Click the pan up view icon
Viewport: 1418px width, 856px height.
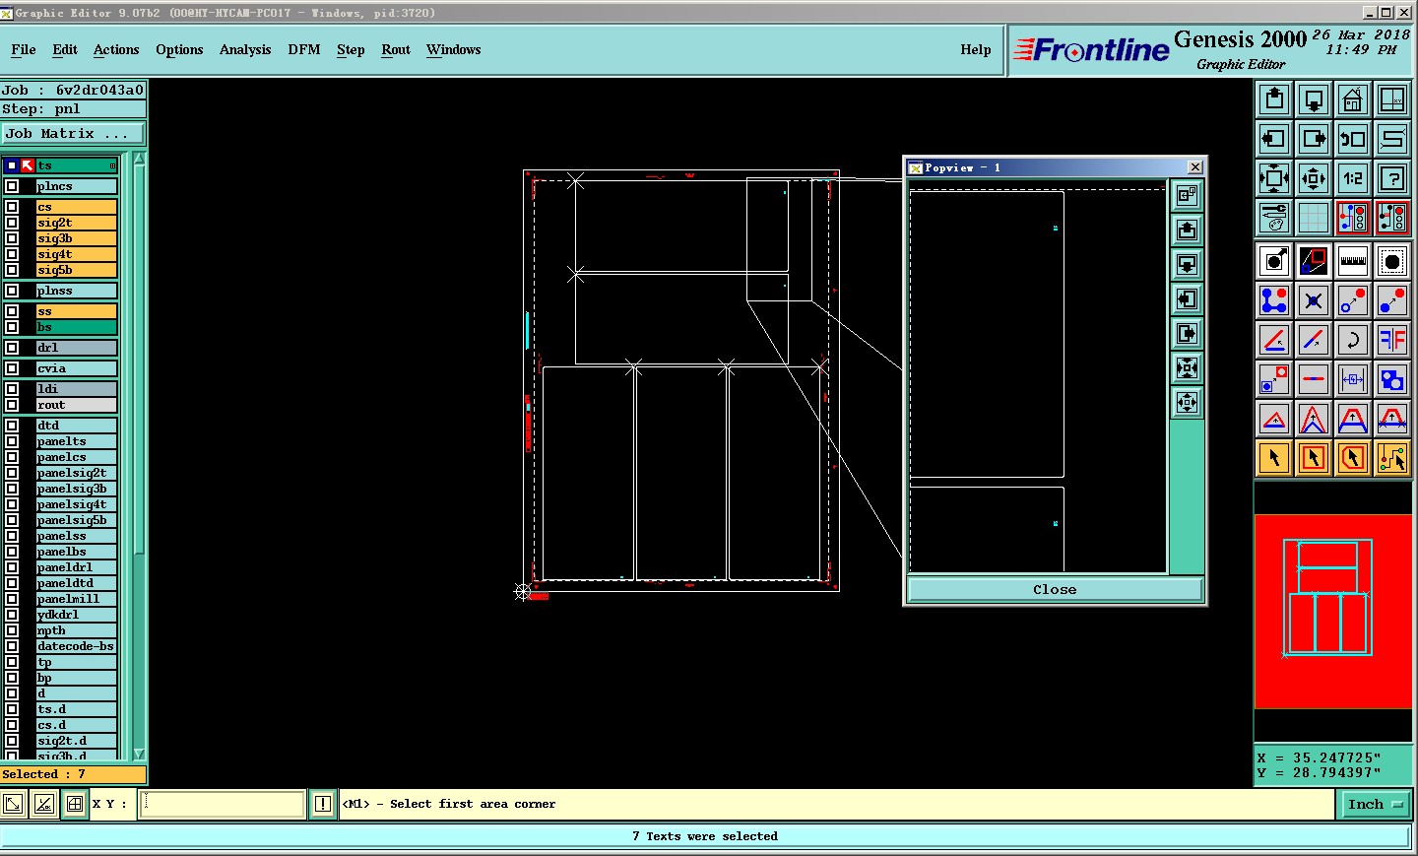(1274, 99)
